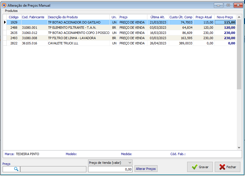Click the Fechar button with red X
This screenshot has height=176, width=245.
(228, 167)
